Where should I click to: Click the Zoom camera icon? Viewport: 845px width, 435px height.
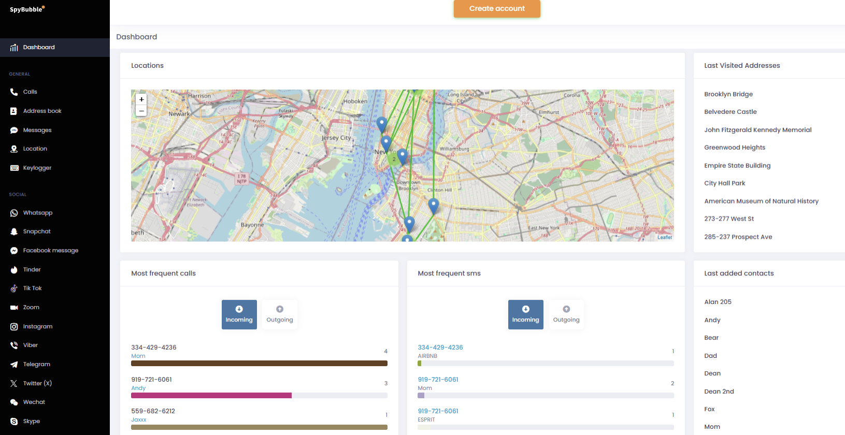pos(14,308)
